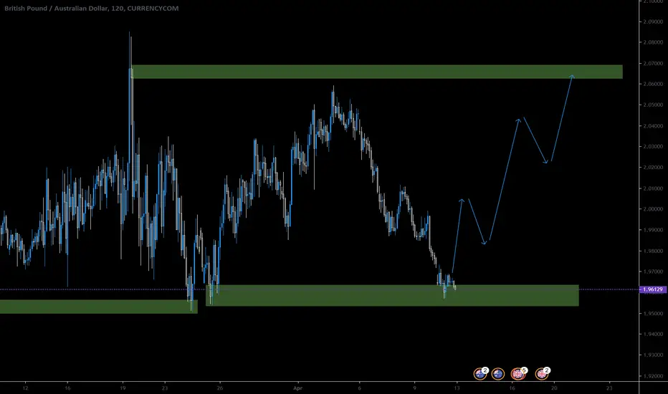Open the Australian economic event icon without a badge
The image size is (668, 394).
[497, 374]
